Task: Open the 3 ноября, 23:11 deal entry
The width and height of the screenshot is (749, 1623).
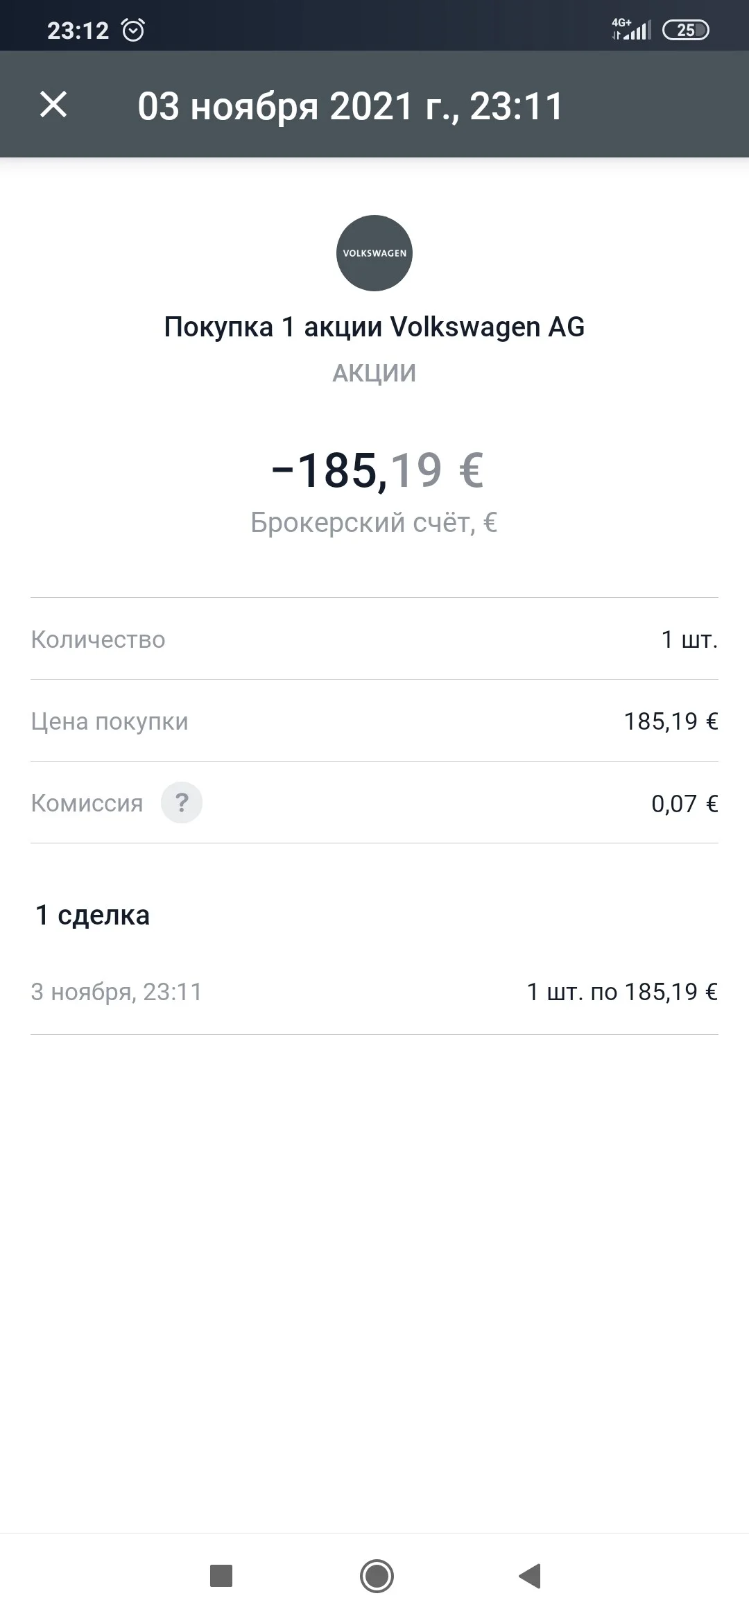Action: (374, 992)
